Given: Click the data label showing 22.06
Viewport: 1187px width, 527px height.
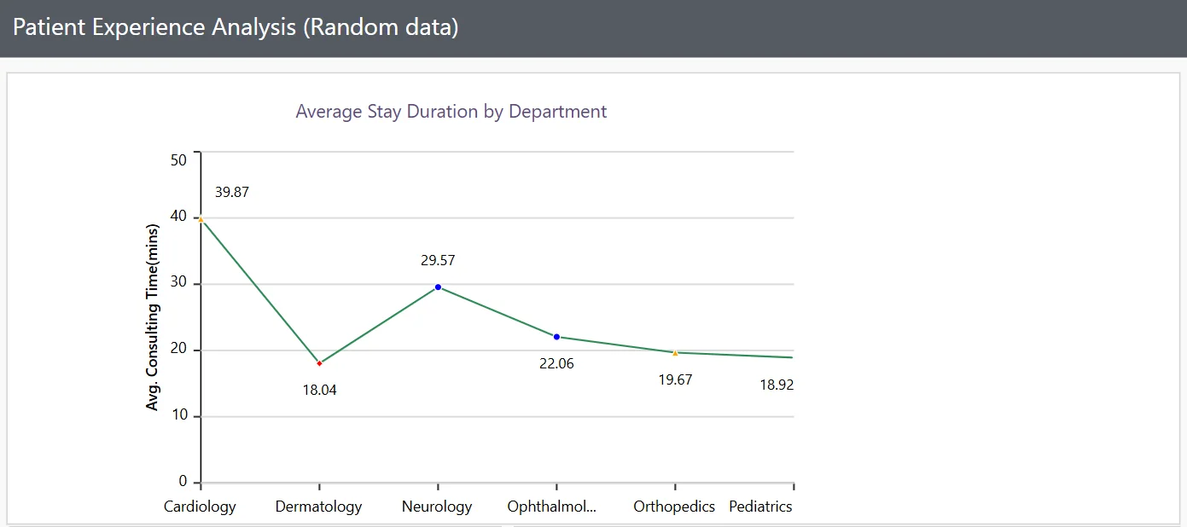Looking at the screenshot, I should [x=557, y=363].
